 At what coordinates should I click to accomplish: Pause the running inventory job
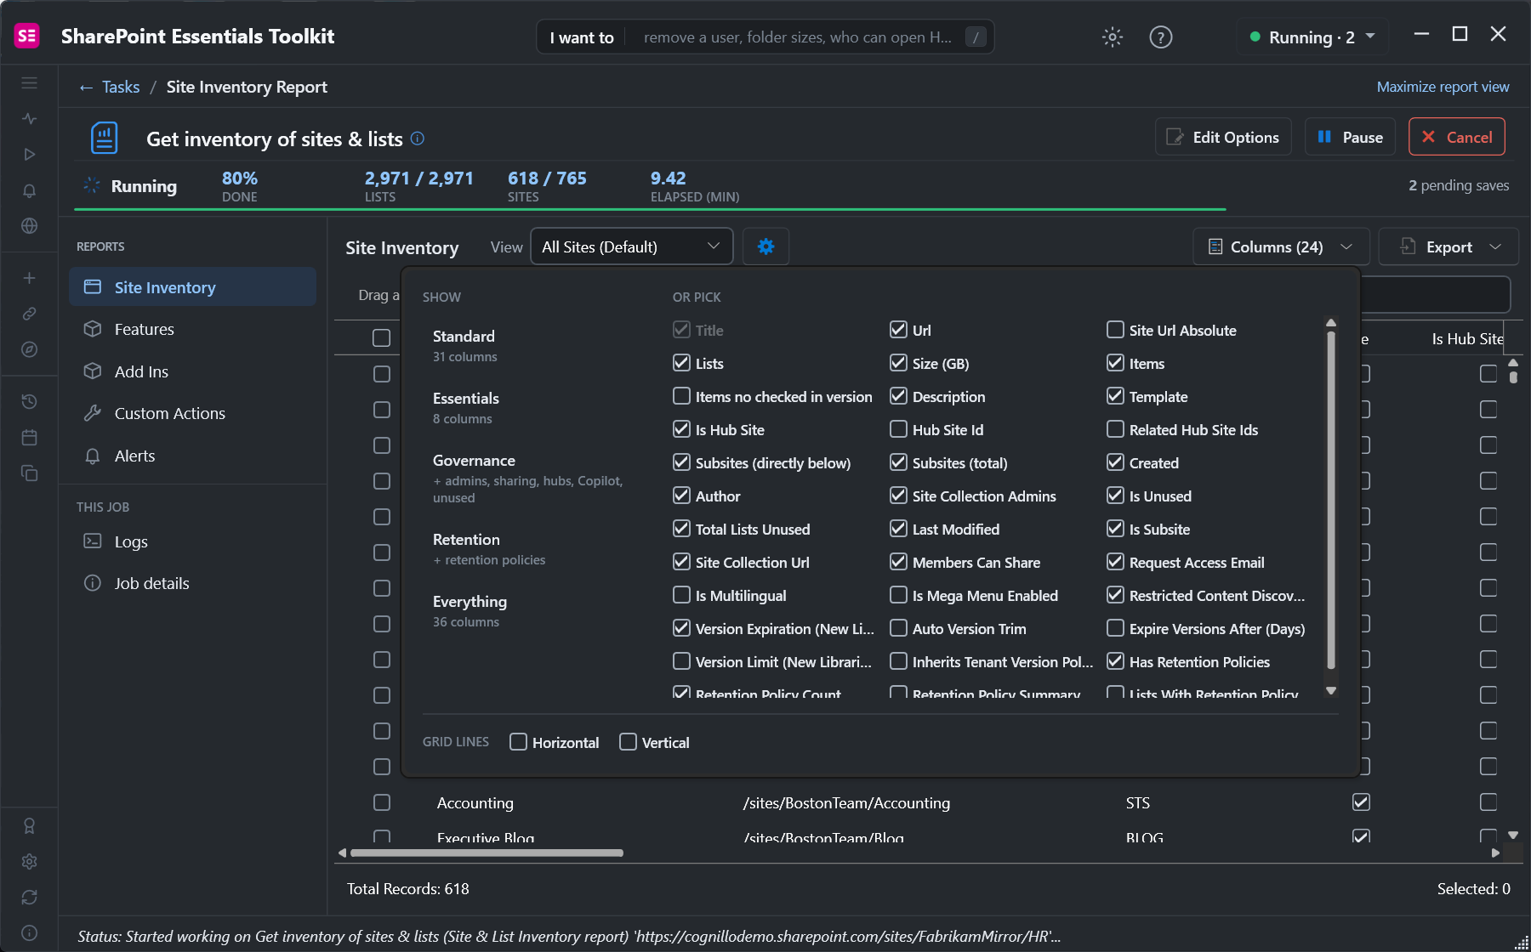[1350, 137]
